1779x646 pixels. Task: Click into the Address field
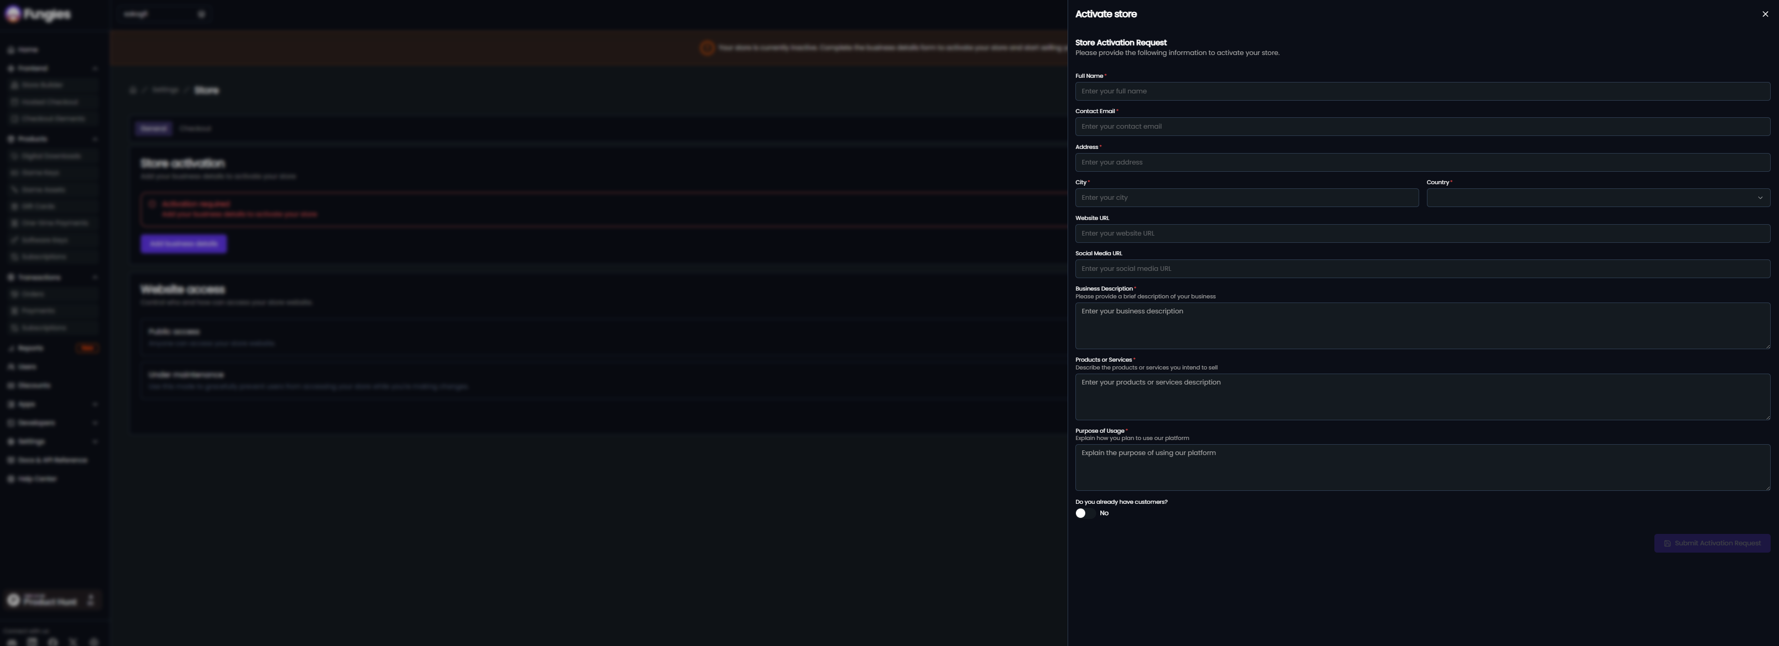(1422, 162)
